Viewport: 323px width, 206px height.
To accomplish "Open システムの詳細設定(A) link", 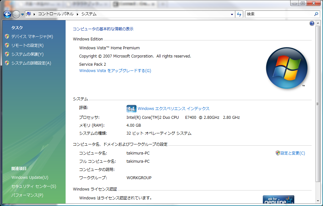I will [31, 63].
